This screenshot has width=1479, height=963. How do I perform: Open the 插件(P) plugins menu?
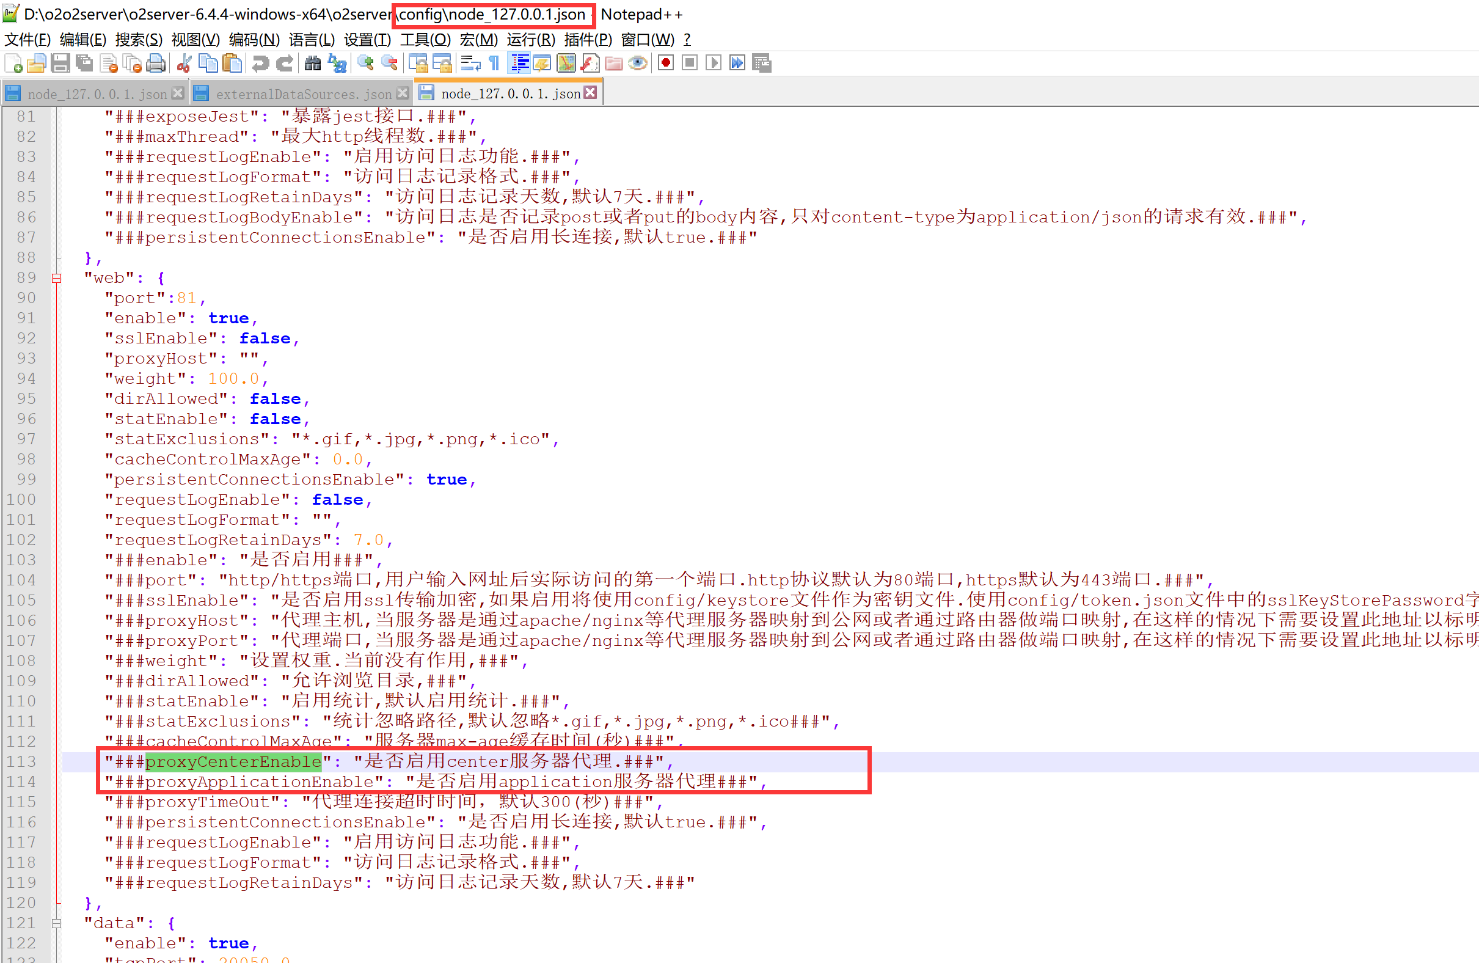coord(587,40)
